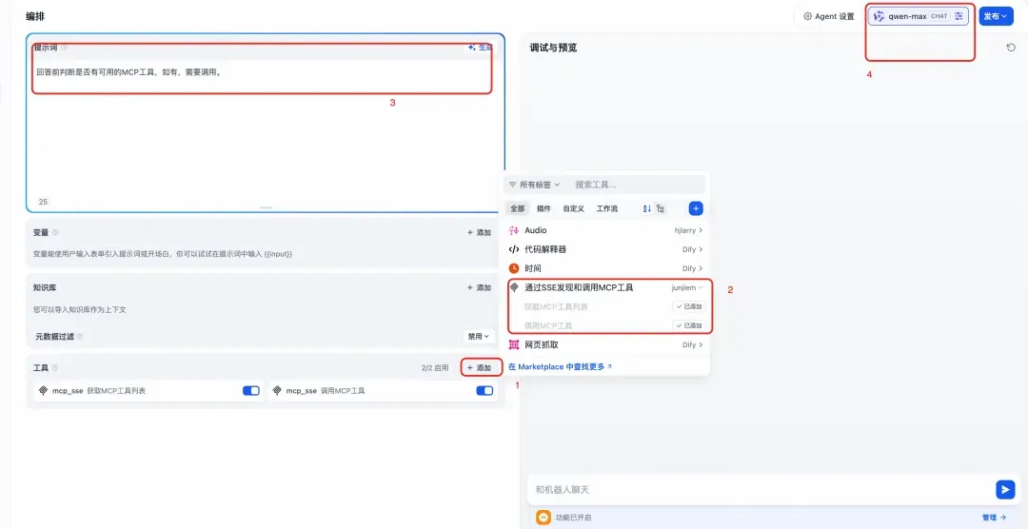Click the Agent 设置 button
The image size is (1028, 529).
[829, 16]
